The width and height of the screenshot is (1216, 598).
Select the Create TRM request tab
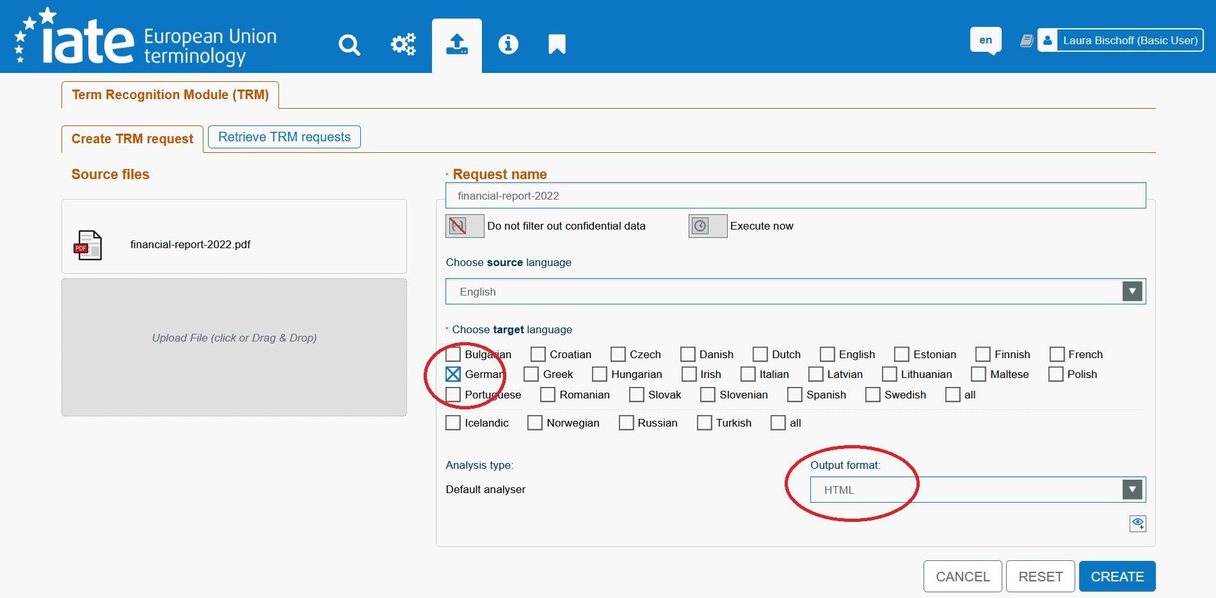(132, 139)
